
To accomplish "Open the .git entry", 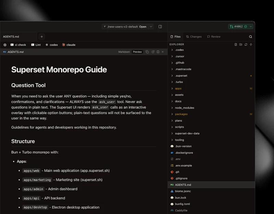I will tap(211, 172).
